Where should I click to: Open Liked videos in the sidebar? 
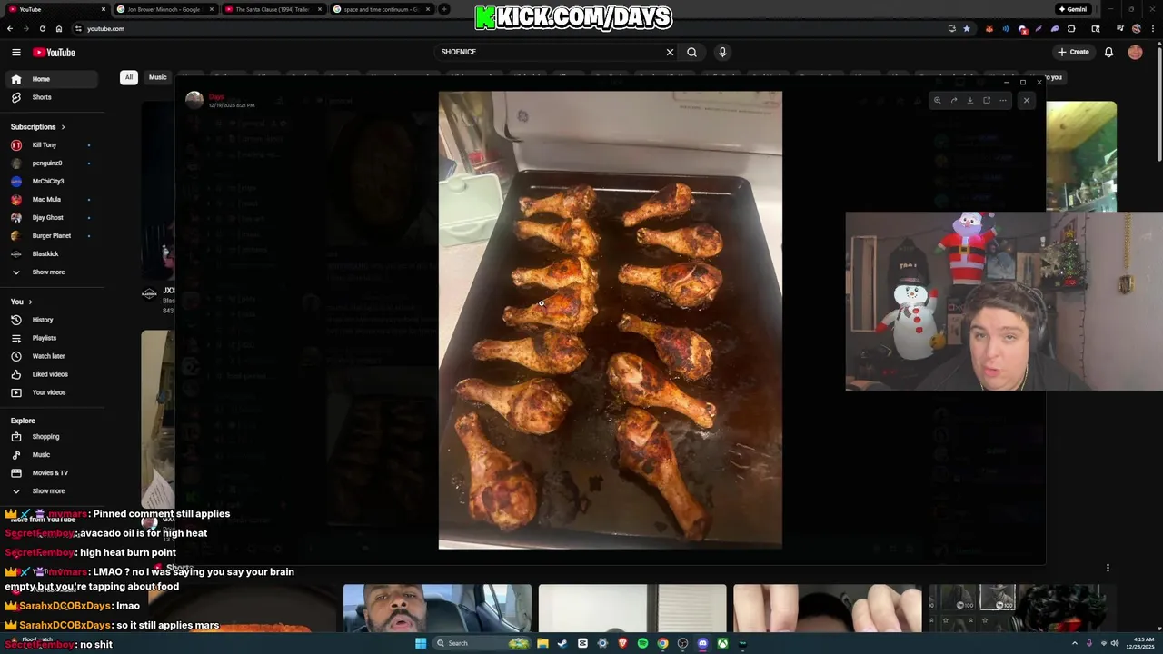[52, 374]
